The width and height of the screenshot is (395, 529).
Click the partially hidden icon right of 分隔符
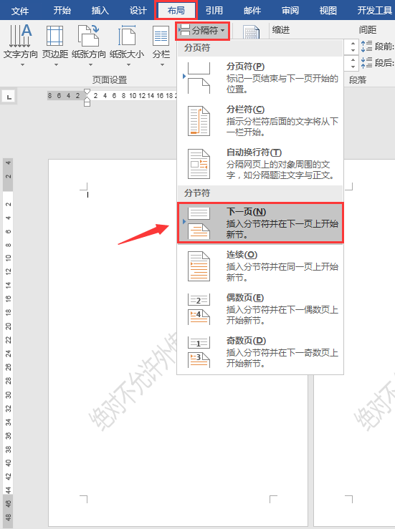[x=251, y=32]
